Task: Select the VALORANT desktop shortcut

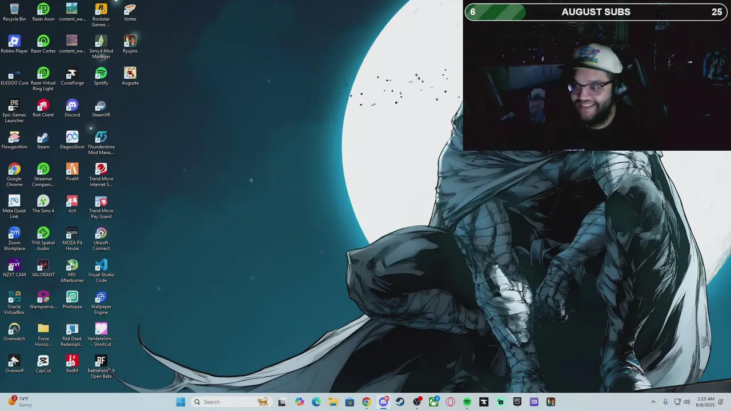Action: 43,268
